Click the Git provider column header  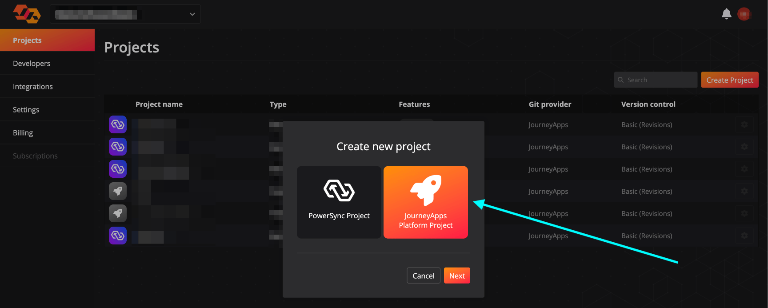pos(550,104)
